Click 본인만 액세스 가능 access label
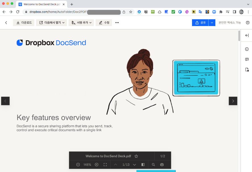This screenshot has width=252, height=172. [x=230, y=23]
